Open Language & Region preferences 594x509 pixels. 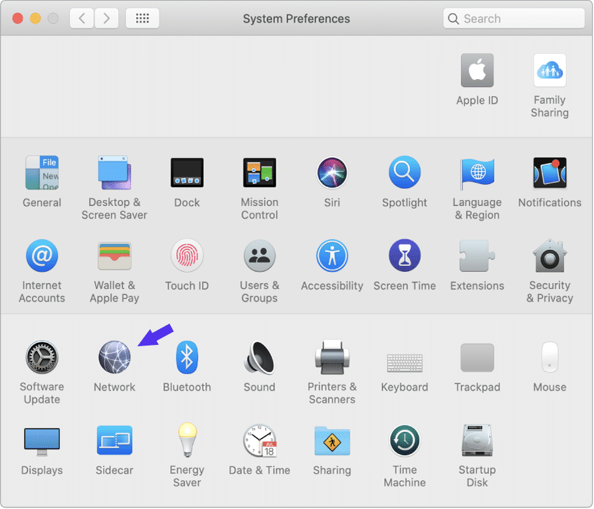tap(477, 172)
